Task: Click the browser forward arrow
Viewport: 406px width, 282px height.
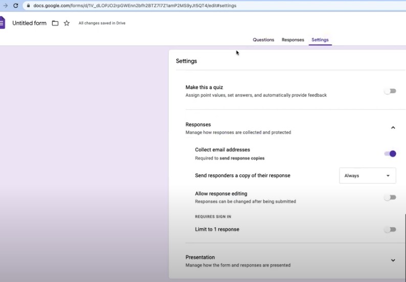Action: click(x=5, y=6)
